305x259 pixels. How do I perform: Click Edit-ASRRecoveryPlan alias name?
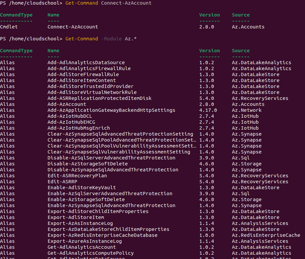pyautogui.click(x=77, y=176)
